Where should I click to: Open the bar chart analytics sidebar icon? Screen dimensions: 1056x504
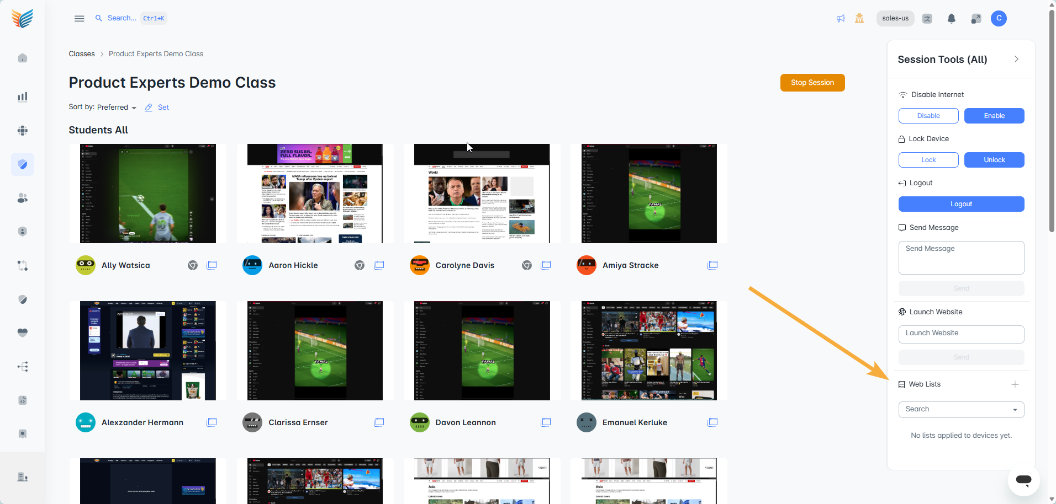tap(23, 97)
